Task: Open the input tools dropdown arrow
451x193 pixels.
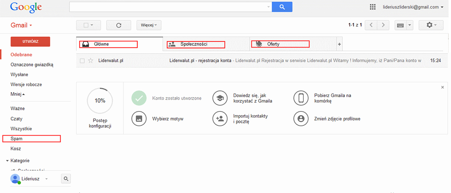Action: pos(410,25)
